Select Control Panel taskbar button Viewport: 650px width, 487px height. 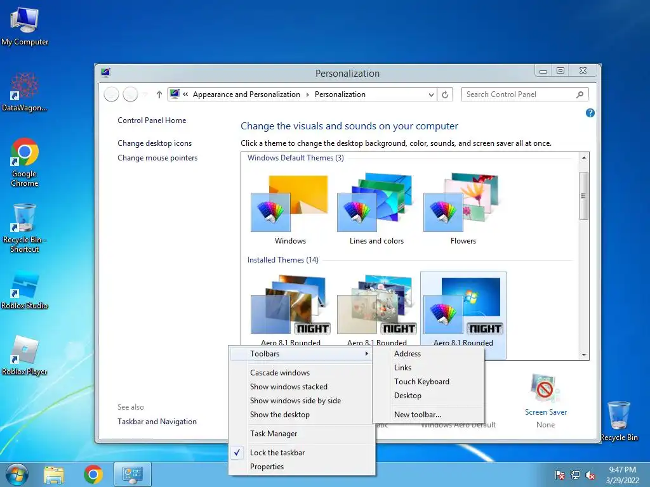[x=133, y=474]
